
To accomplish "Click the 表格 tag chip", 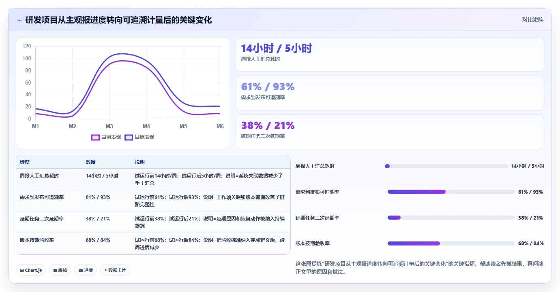I will click(60, 270).
